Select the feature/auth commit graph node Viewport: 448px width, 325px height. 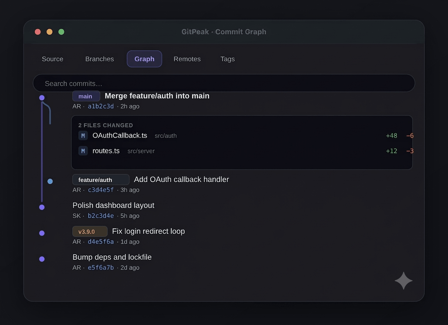50,181
